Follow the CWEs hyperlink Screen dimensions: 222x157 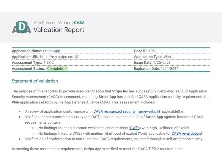click(x=135, y=128)
